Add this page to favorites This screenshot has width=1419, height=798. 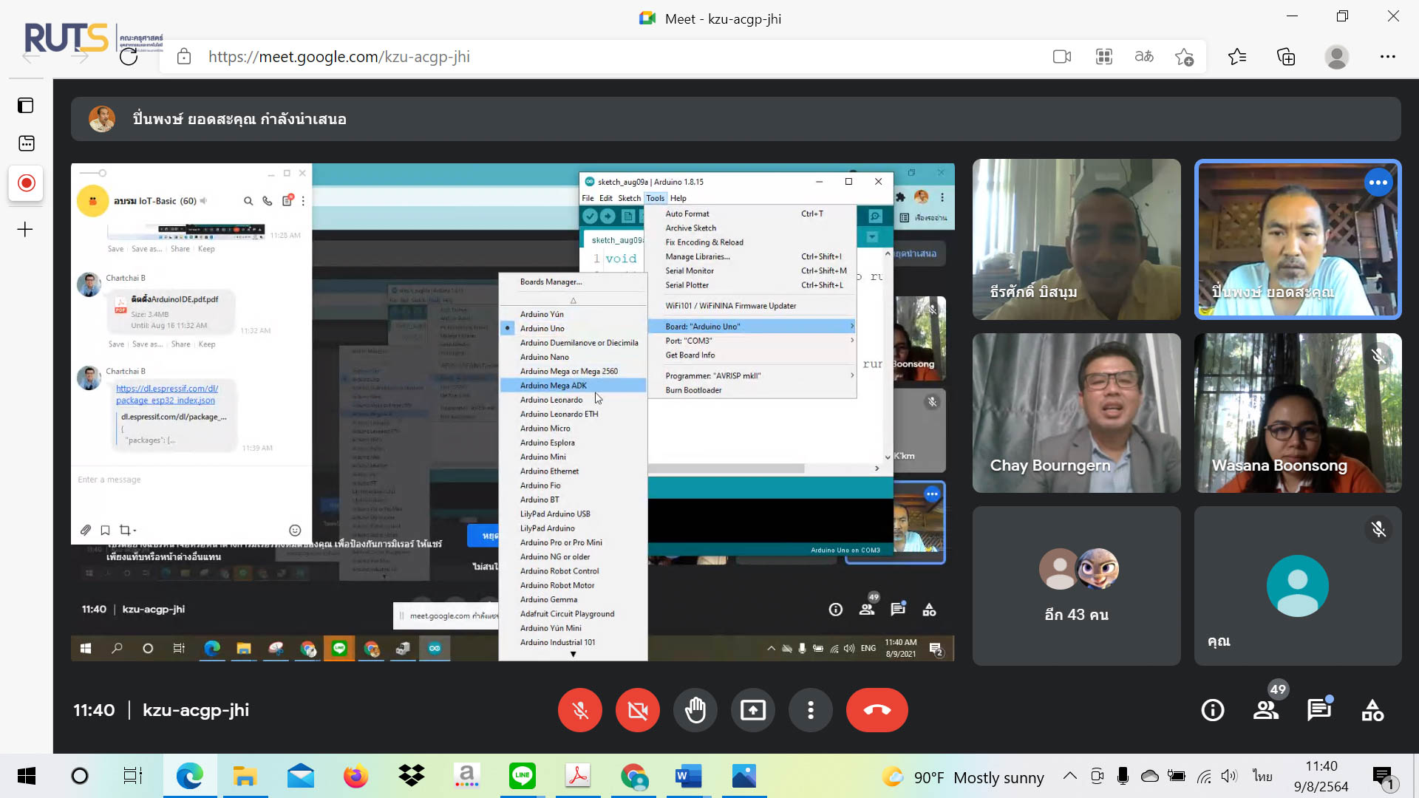(x=1185, y=57)
